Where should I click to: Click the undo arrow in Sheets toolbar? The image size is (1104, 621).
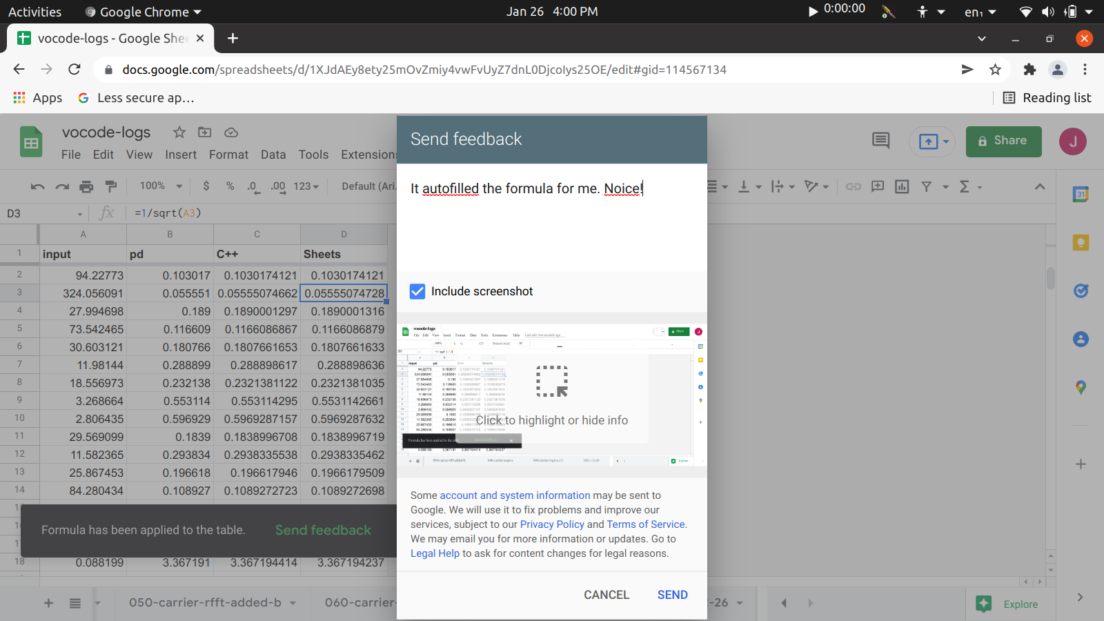click(37, 186)
